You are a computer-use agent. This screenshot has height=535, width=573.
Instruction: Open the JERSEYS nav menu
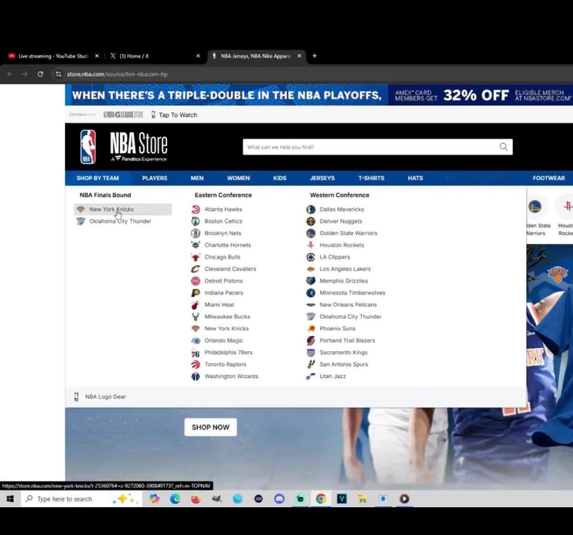coord(322,178)
